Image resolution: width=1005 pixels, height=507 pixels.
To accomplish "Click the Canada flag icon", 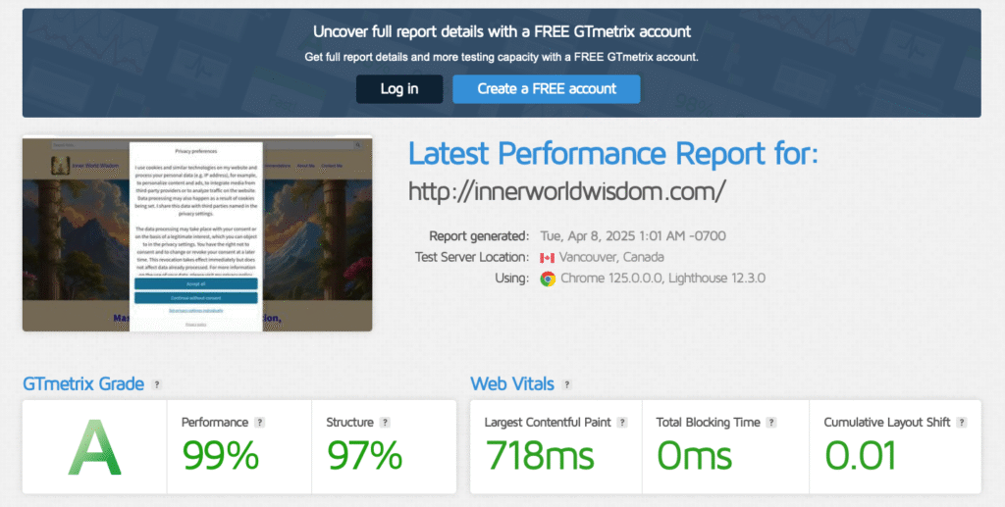I will point(547,257).
